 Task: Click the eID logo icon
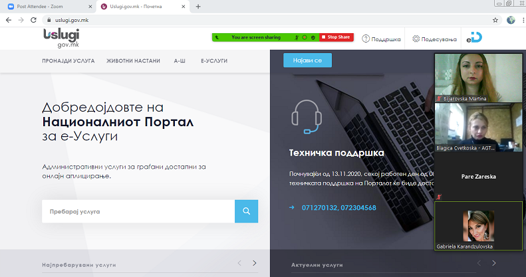[x=473, y=39]
